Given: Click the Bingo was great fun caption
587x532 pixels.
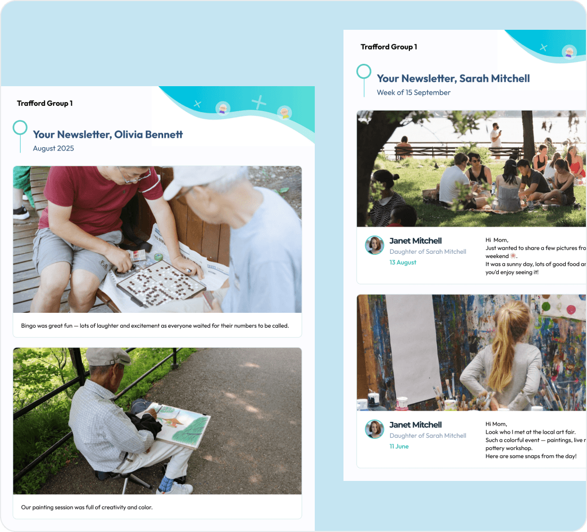Looking at the screenshot, I should pyautogui.click(x=155, y=326).
